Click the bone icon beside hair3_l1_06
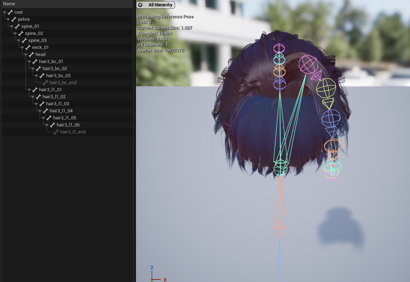 [52, 125]
